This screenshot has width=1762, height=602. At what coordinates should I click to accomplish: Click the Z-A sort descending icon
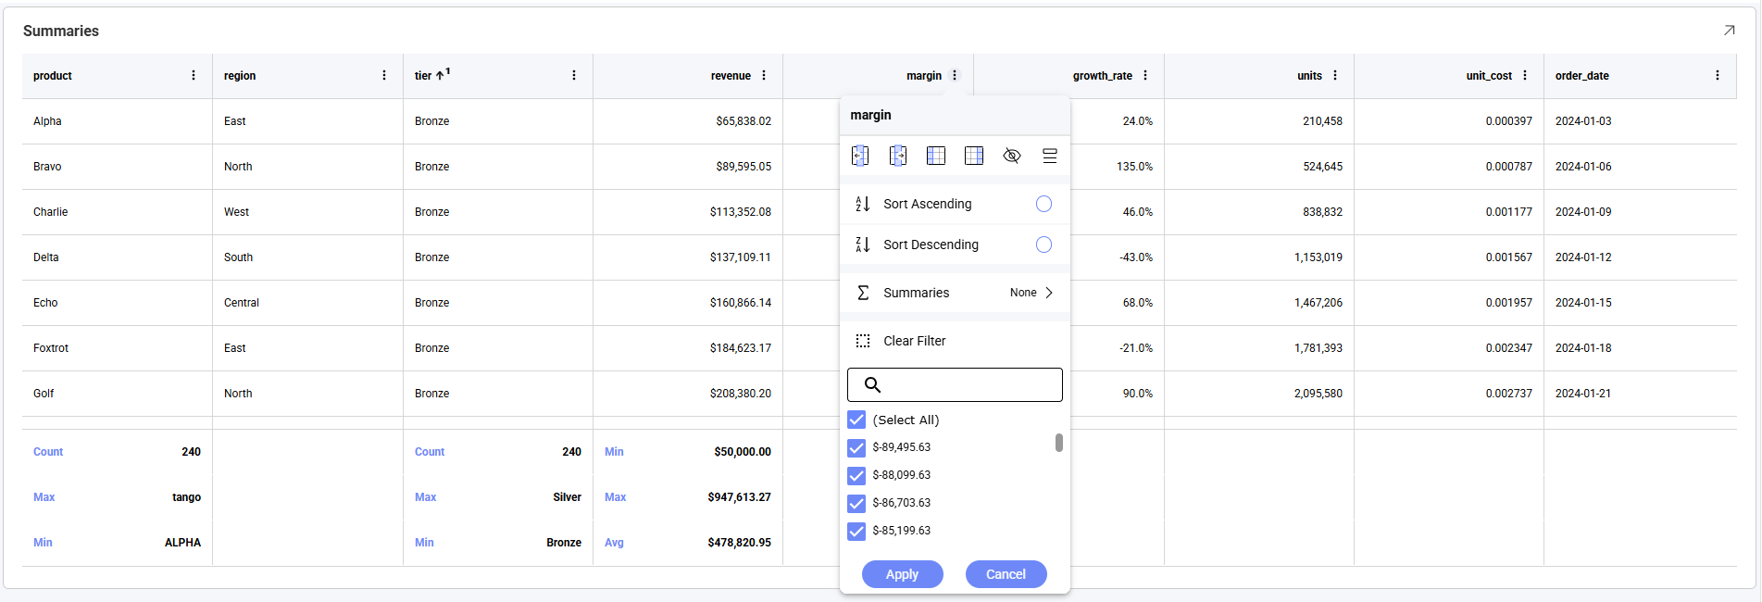click(863, 245)
